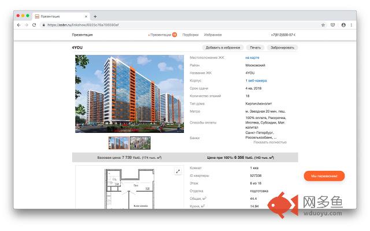Click the apartment ID '527338'
The image size is (370, 231).
[256, 176]
